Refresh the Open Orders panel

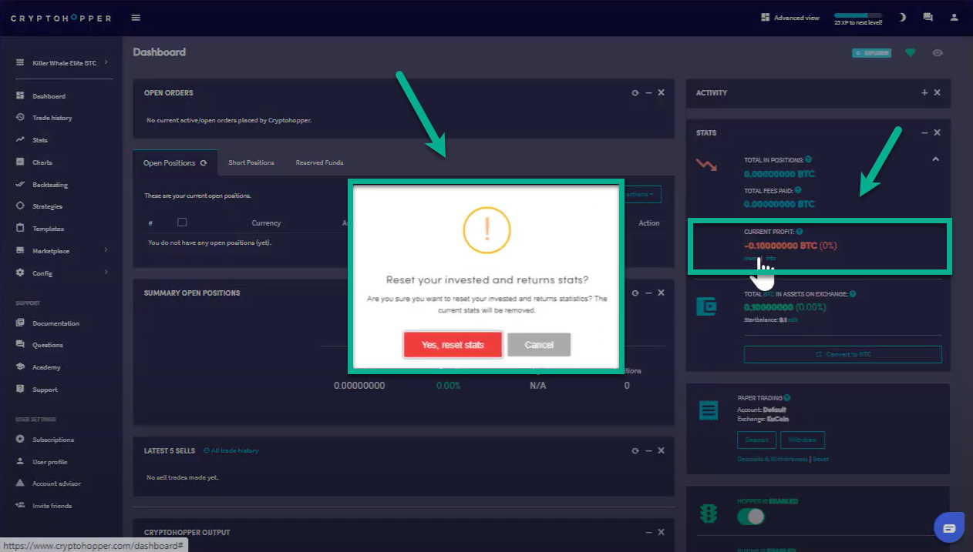tap(635, 93)
